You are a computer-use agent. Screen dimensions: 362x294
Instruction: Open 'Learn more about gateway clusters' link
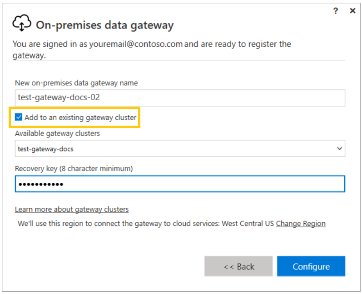pos(72,209)
